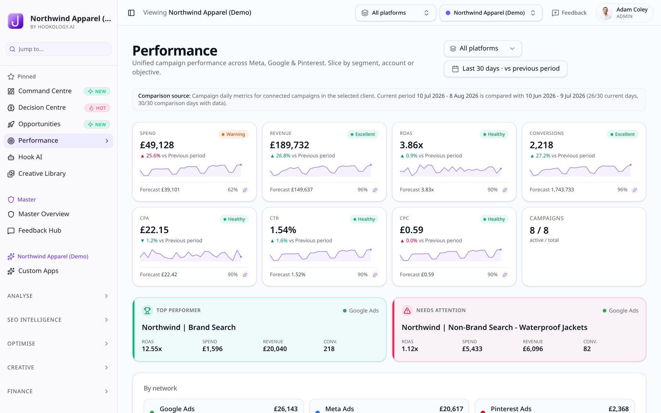Click the Revenue forecast sparkle icon

pyautogui.click(x=375, y=190)
